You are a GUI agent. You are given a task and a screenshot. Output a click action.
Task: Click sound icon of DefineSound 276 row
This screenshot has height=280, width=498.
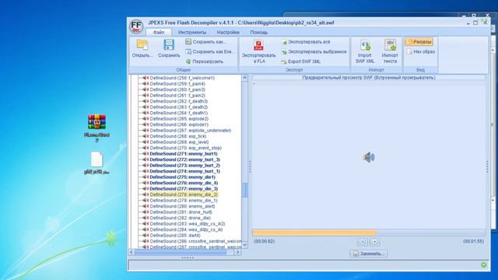coord(146,183)
